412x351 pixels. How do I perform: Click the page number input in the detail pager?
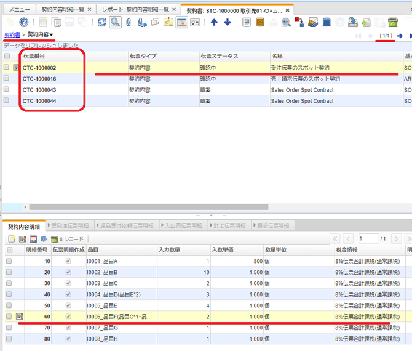[x=369, y=239]
